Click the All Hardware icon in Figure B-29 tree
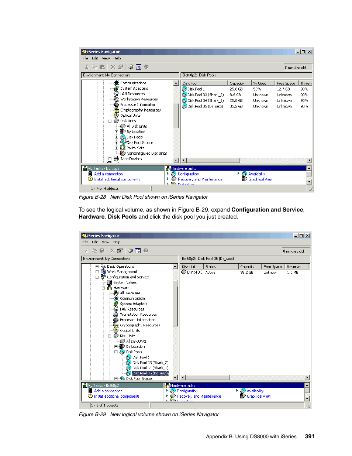Image resolution: width=352 pixels, height=456 pixels. [116, 293]
